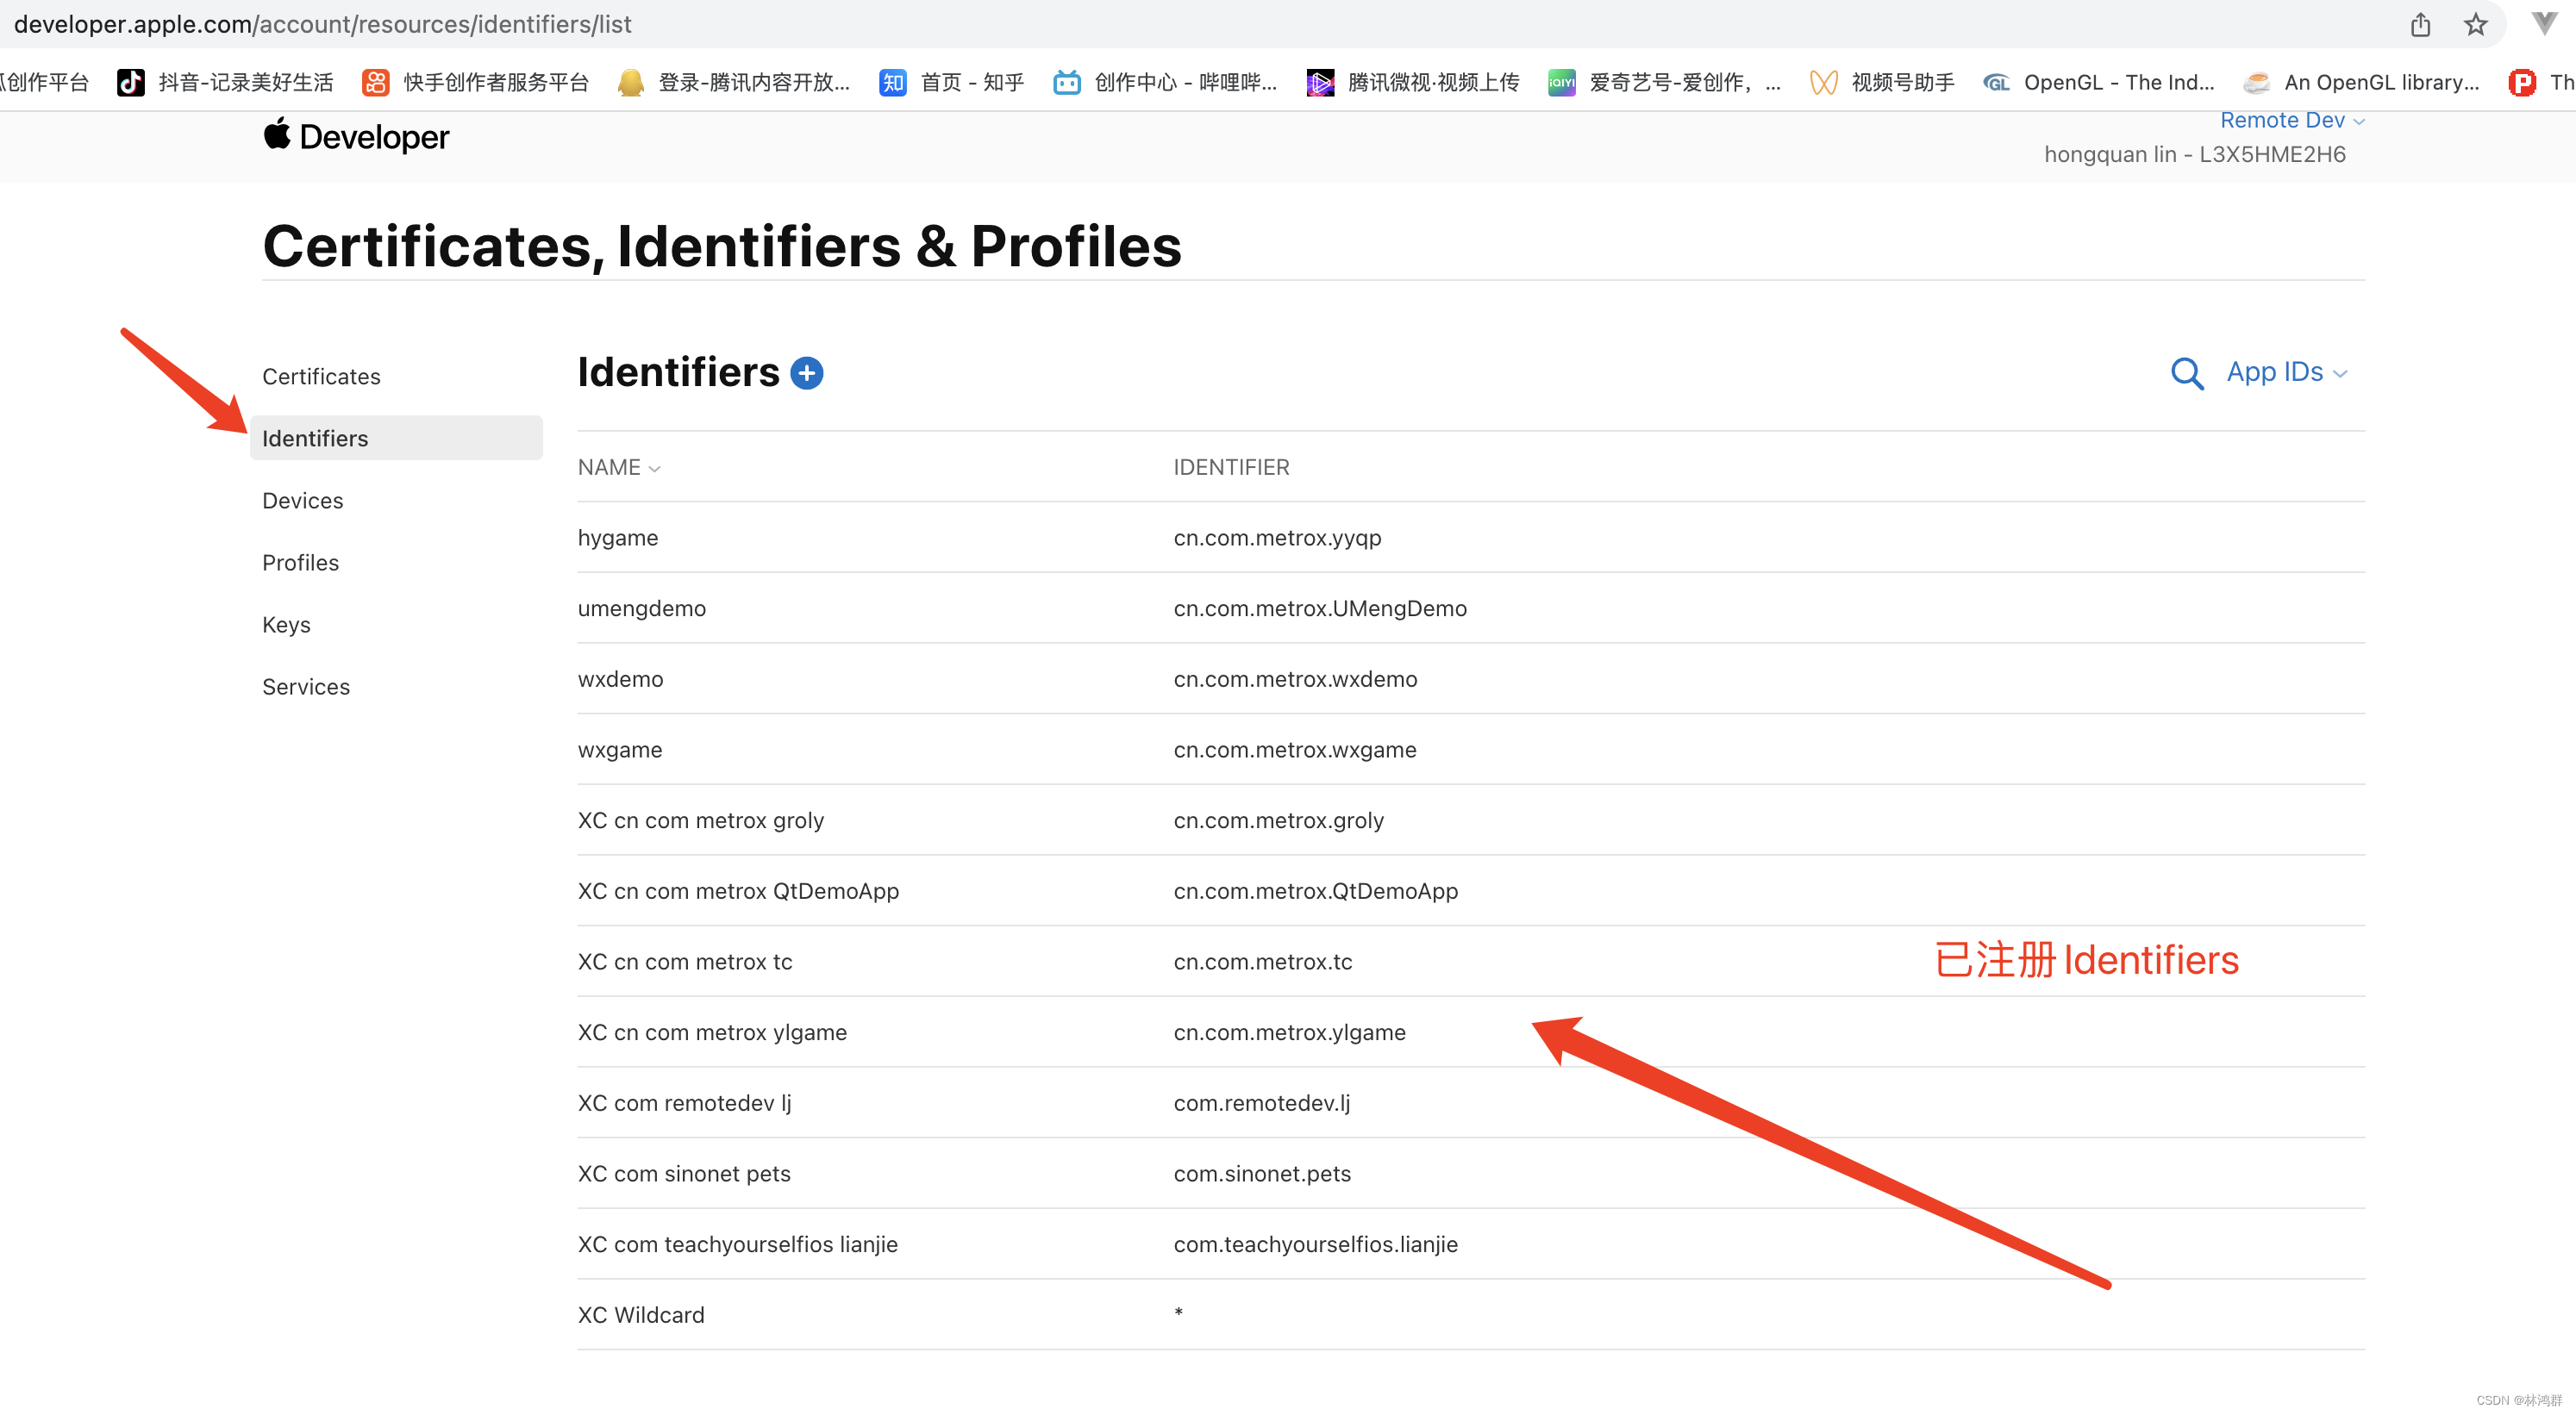Click the Certificates, Identifiers & Profiles heading
This screenshot has height=1415, width=2576.
721,246
